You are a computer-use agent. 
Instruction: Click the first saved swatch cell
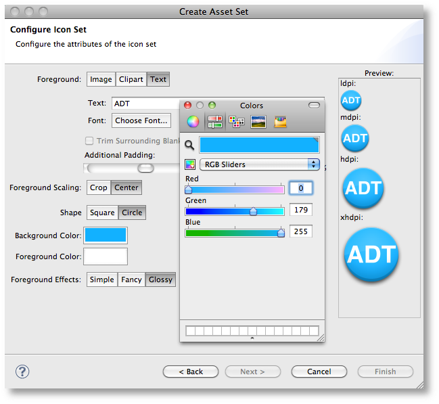190,331
